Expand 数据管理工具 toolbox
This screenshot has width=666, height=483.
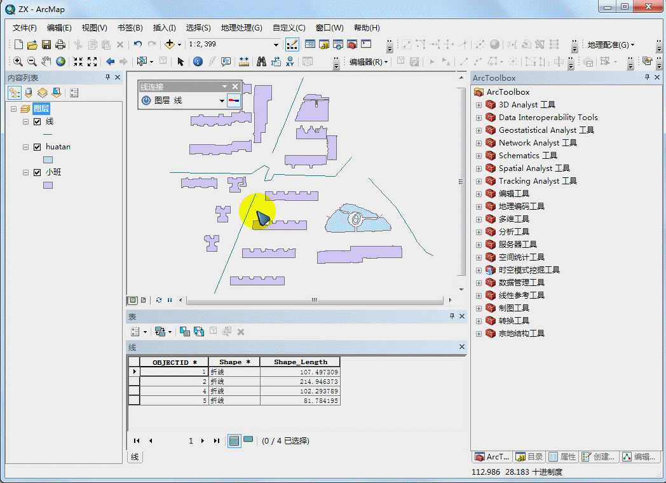pyautogui.click(x=479, y=283)
